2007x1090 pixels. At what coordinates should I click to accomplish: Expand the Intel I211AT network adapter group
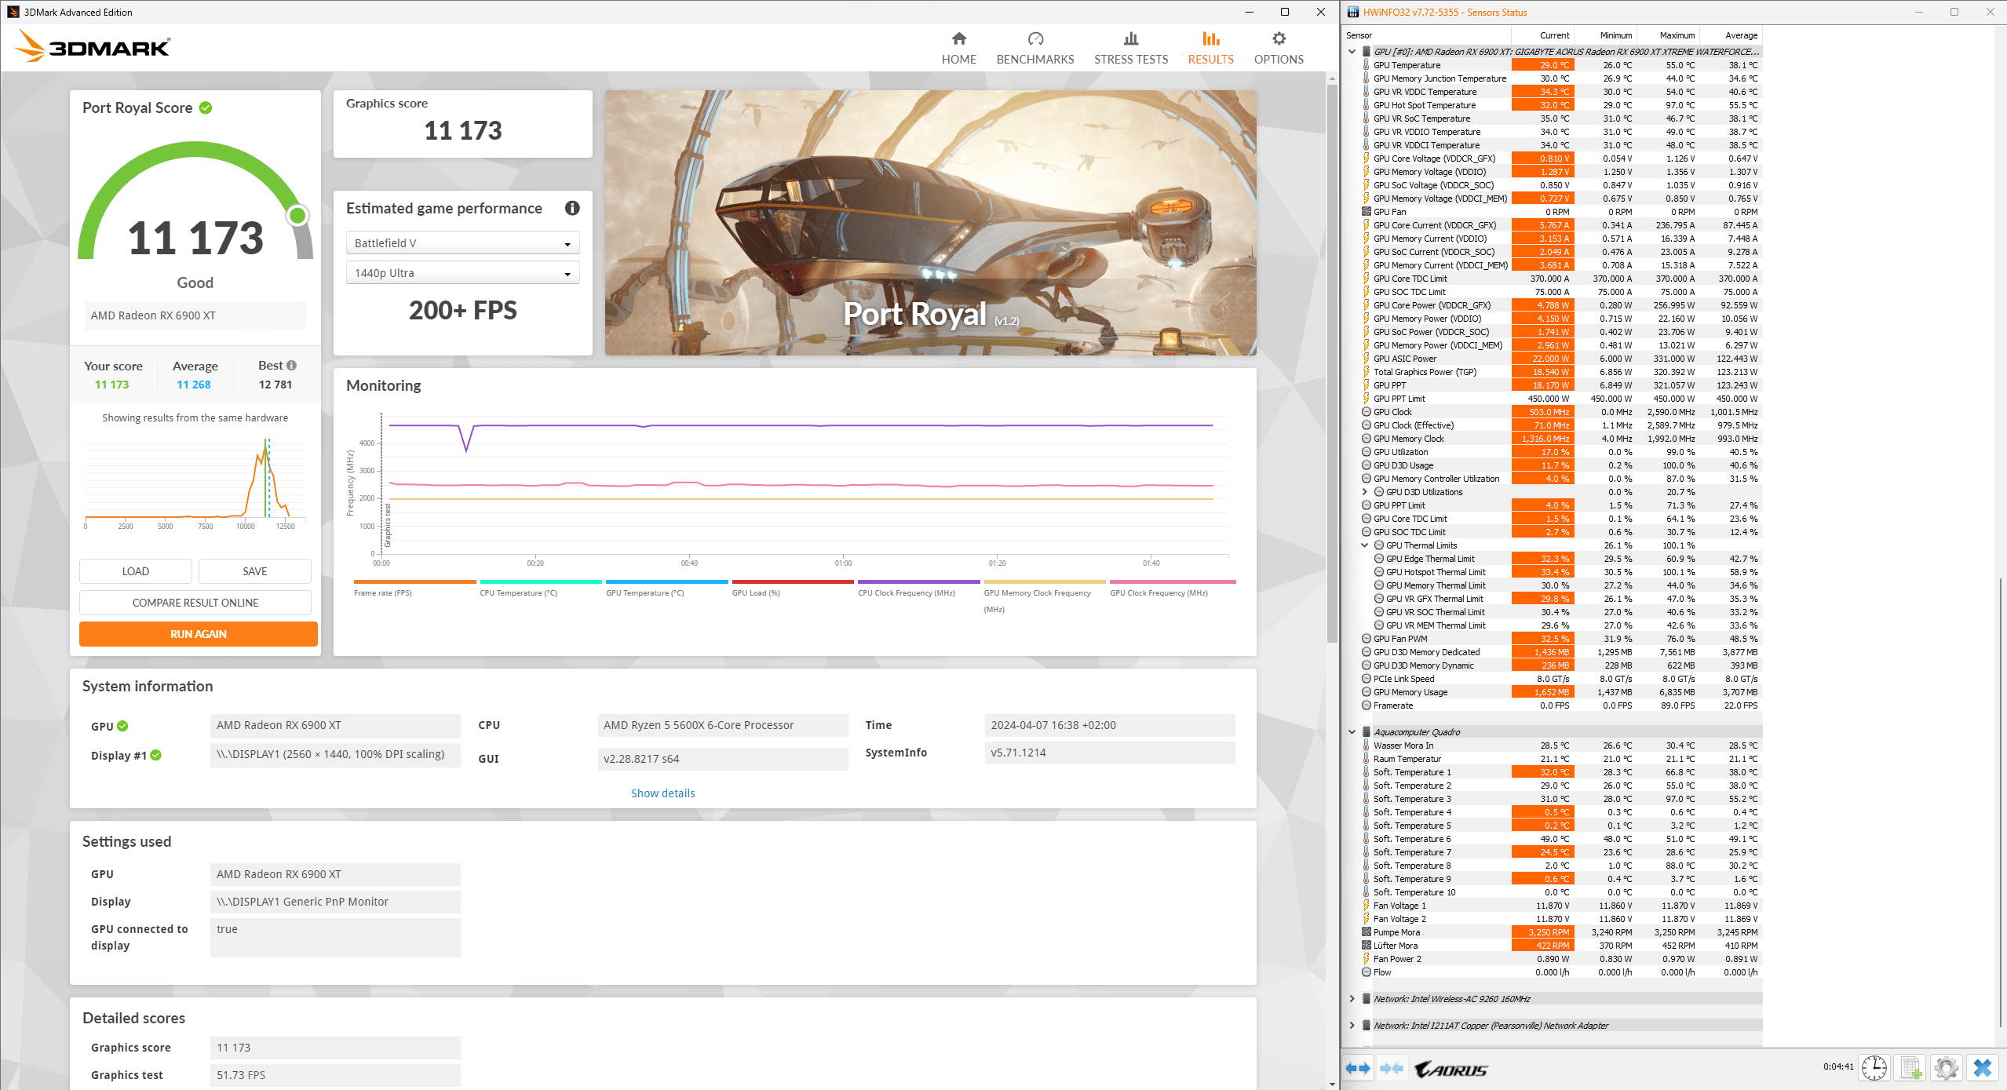tap(1352, 1026)
